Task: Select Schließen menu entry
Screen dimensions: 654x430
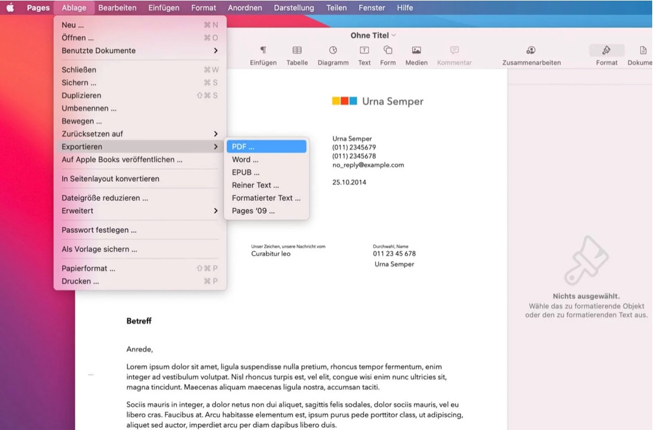Action: (x=140, y=69)
